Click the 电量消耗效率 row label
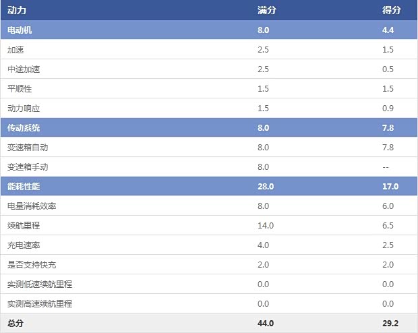The image size is (418, 333). 32,206
